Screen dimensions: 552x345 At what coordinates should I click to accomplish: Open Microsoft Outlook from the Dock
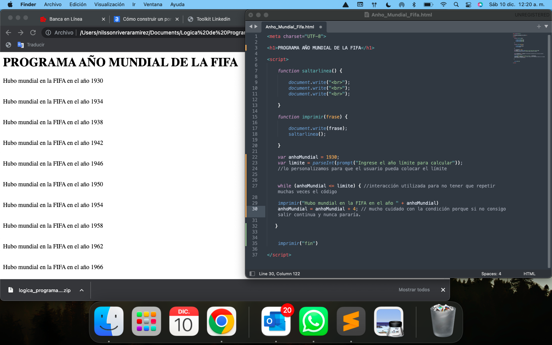coord(276,322)
